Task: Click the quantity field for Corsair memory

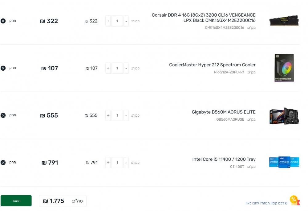Action: [x=117, y=21]
